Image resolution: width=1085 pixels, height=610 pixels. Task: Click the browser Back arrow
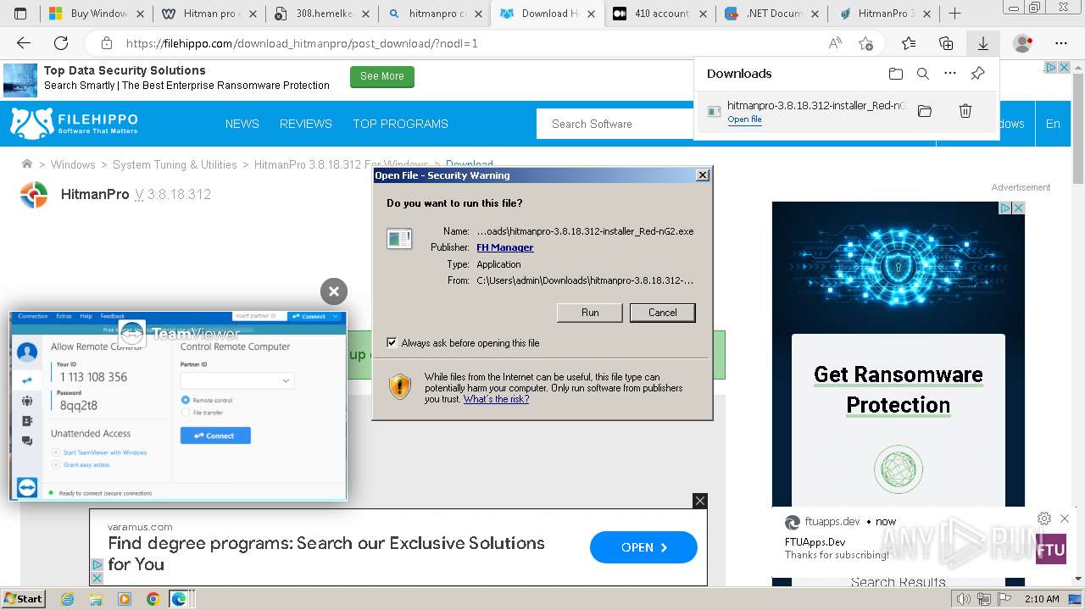24,43
